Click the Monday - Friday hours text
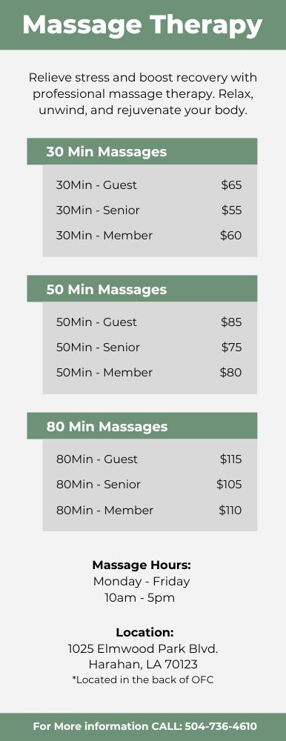This screenshot has height=741, width=286. click(142, 581)
